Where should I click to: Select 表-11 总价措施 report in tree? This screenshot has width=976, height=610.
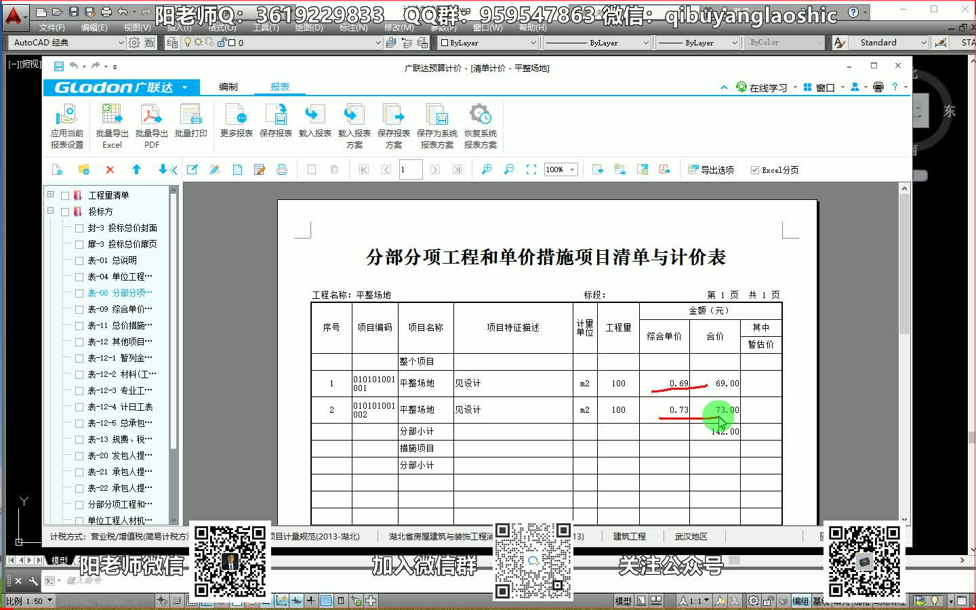pyautogui.click(x=120, y=325)
